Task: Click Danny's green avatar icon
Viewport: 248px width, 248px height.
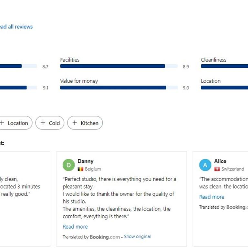Action: click(68, 165)
